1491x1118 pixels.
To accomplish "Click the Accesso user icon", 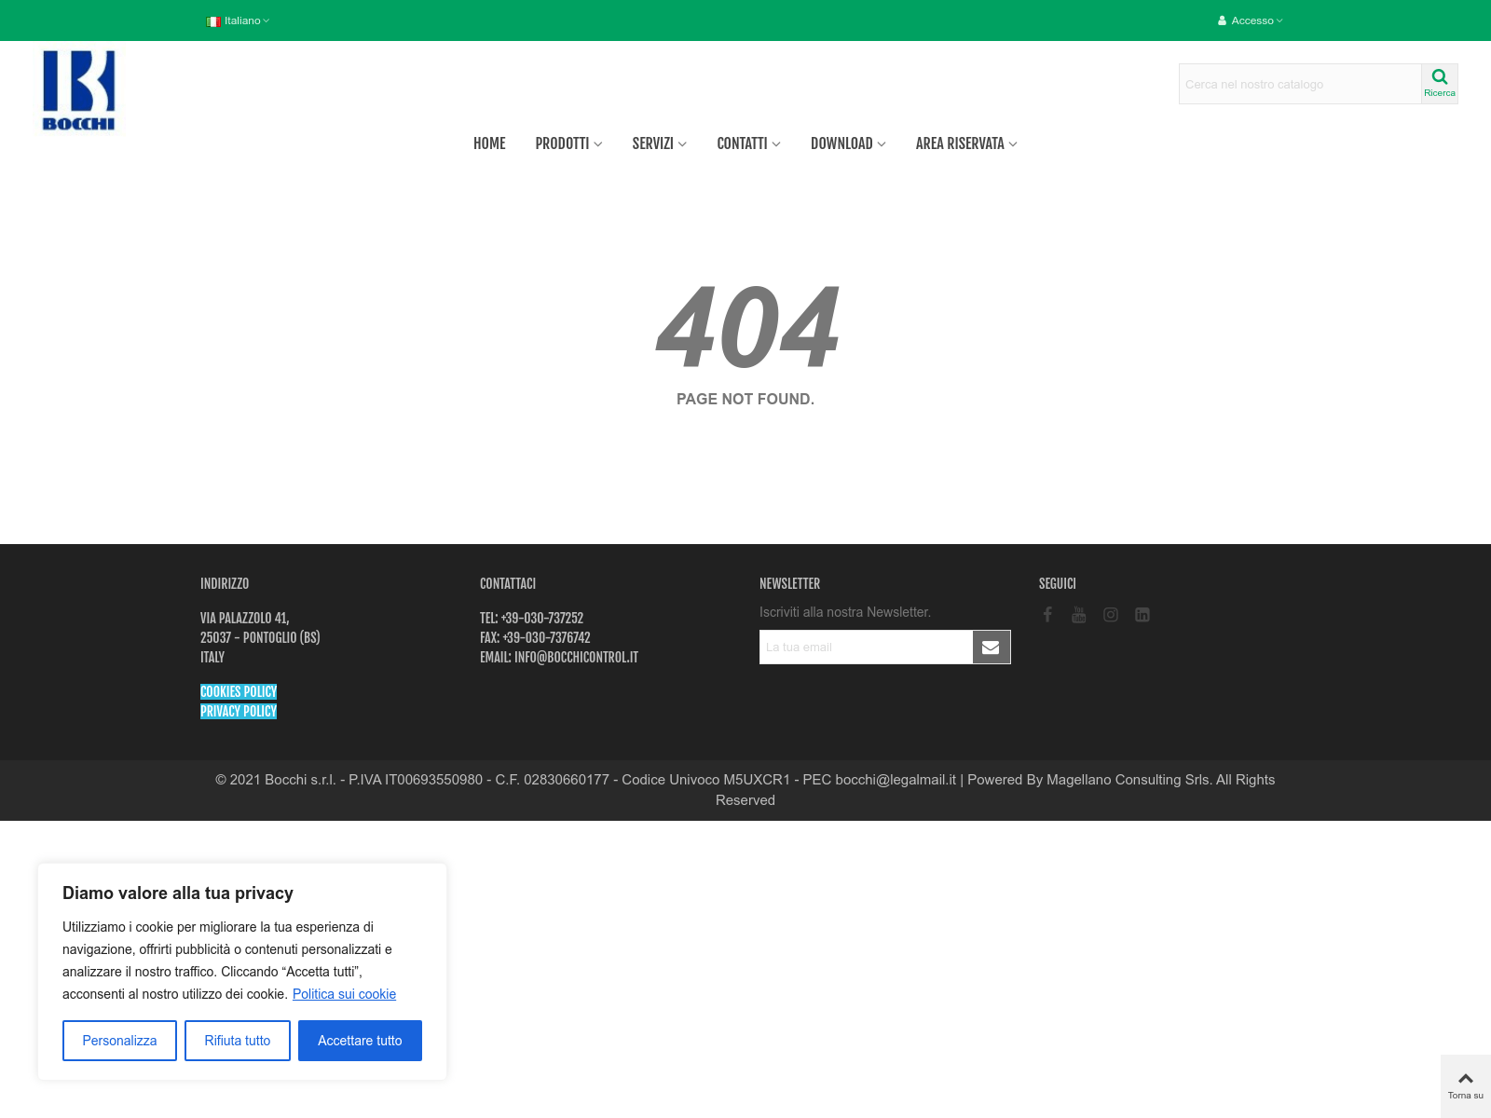I will click(x=1222, y=20).
